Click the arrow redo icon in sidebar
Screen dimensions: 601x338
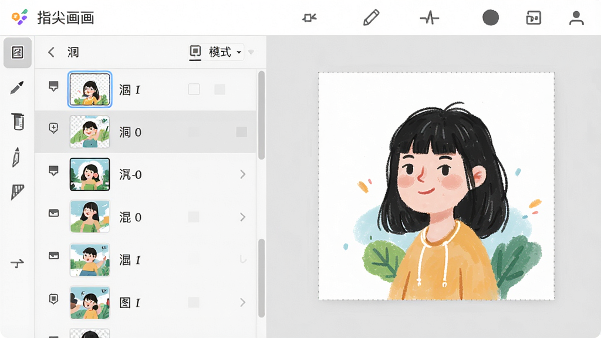(x=17, y=263)
